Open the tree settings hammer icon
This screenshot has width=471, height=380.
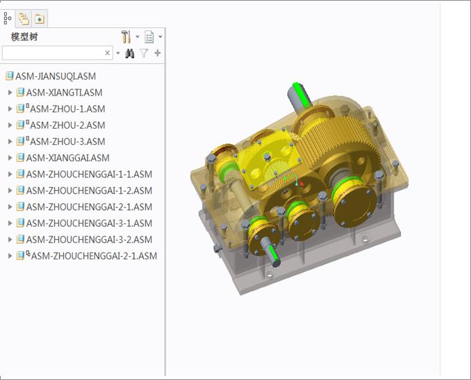(x=126, y=37)
